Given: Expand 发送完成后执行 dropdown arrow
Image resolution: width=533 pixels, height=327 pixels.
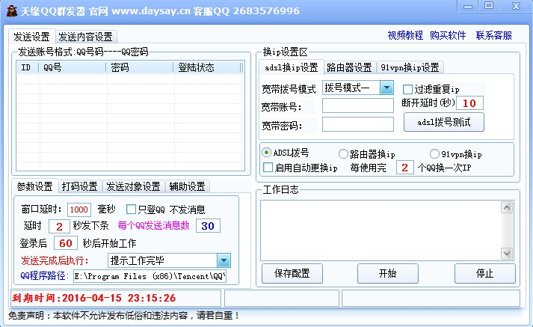Looking at the screenshot, I should [224, 260].
